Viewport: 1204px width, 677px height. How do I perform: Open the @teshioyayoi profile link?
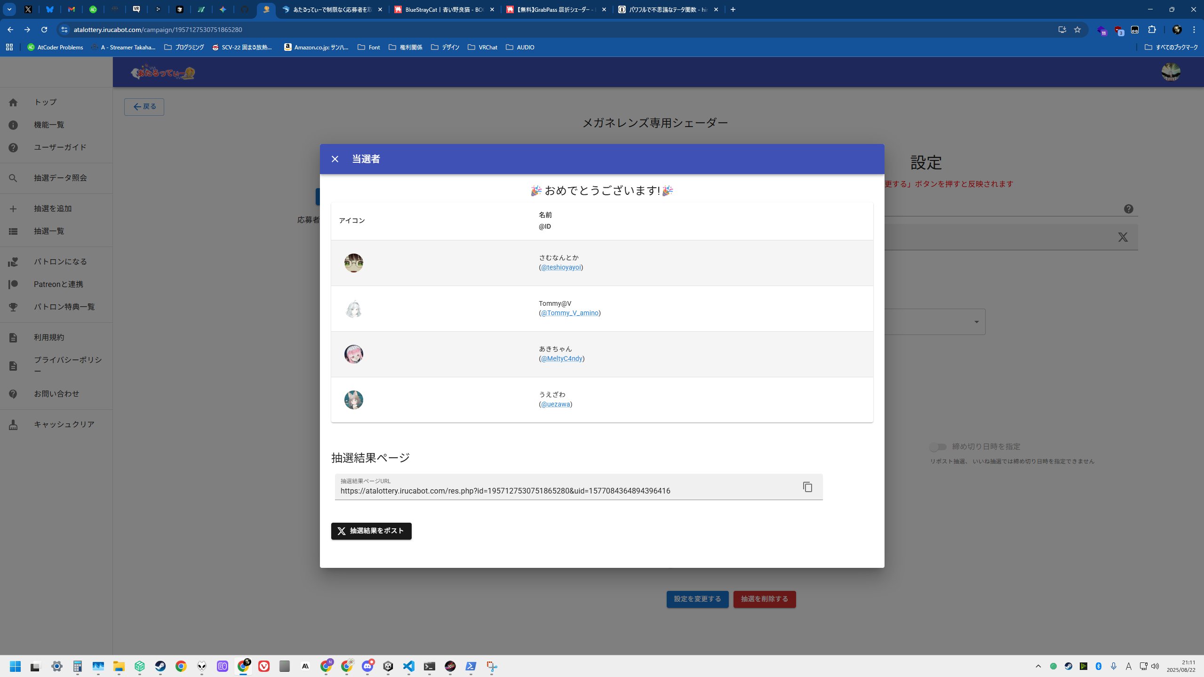pos(561,267)
